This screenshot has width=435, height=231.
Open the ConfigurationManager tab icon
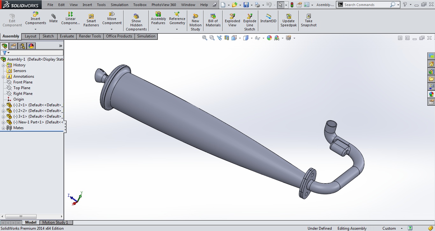coord(22,46)
